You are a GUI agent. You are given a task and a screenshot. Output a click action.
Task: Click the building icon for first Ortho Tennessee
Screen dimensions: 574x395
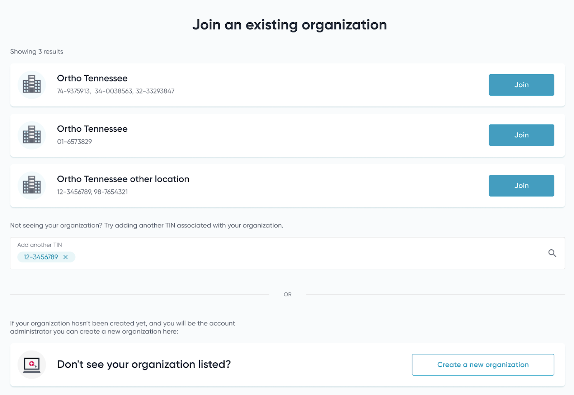pyautogui.click(x=32, y=85)
